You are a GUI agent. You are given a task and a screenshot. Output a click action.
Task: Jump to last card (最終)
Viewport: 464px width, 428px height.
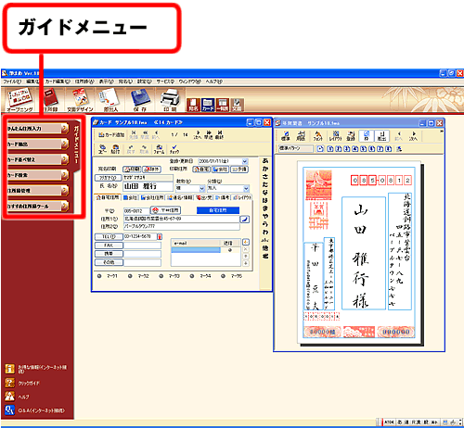[219, 135]
